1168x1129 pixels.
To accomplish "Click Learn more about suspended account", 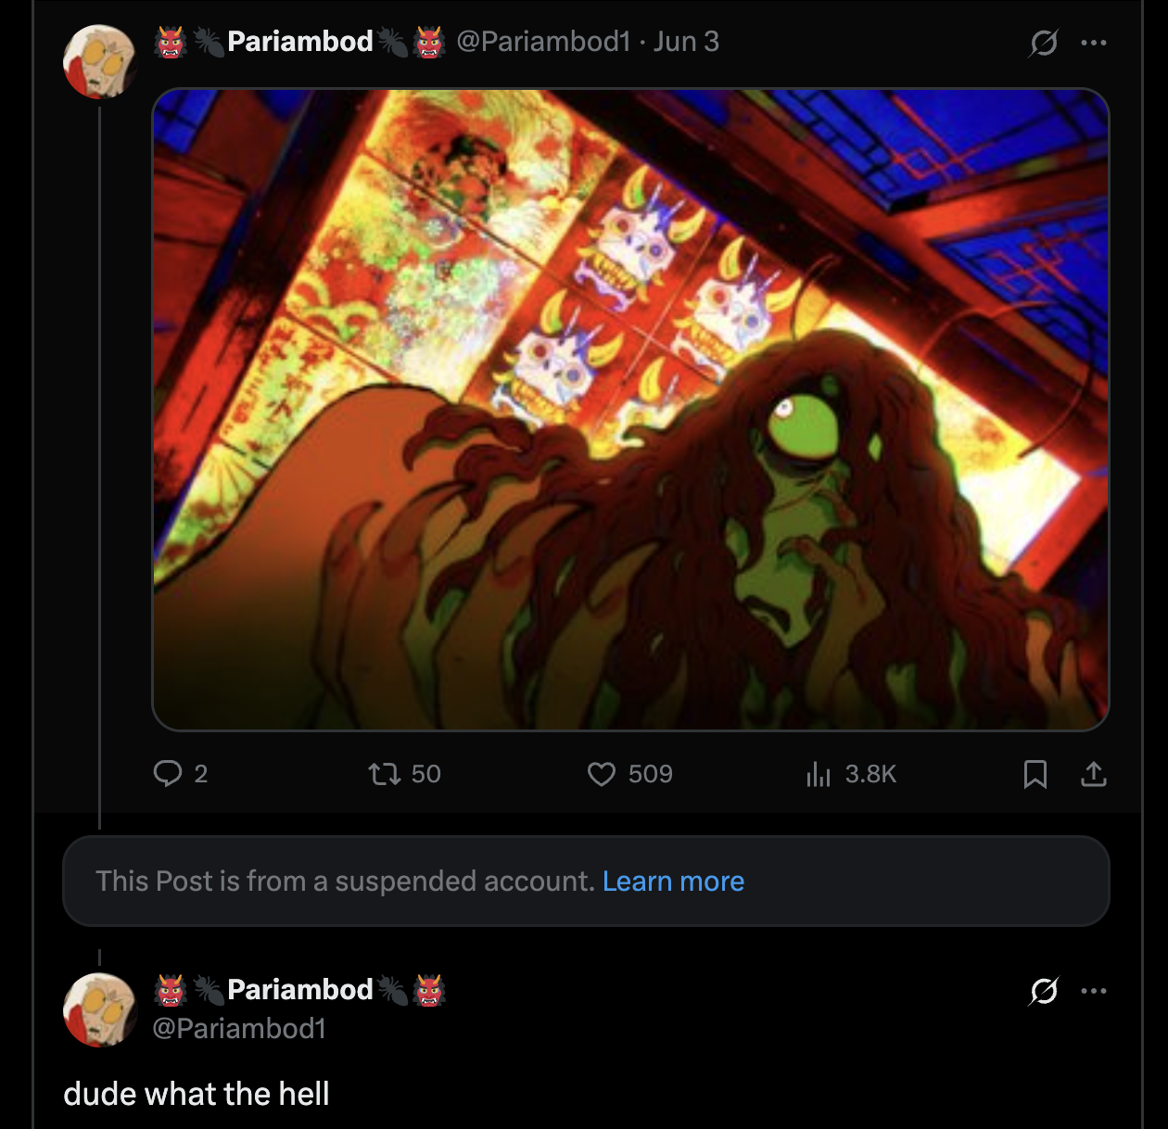I will tap(673, 881).
